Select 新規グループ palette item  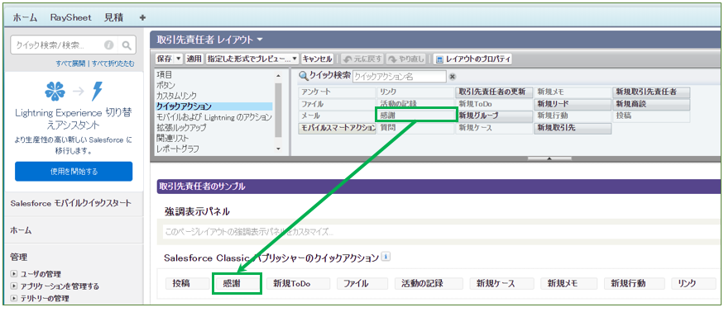tap(494, 116)
